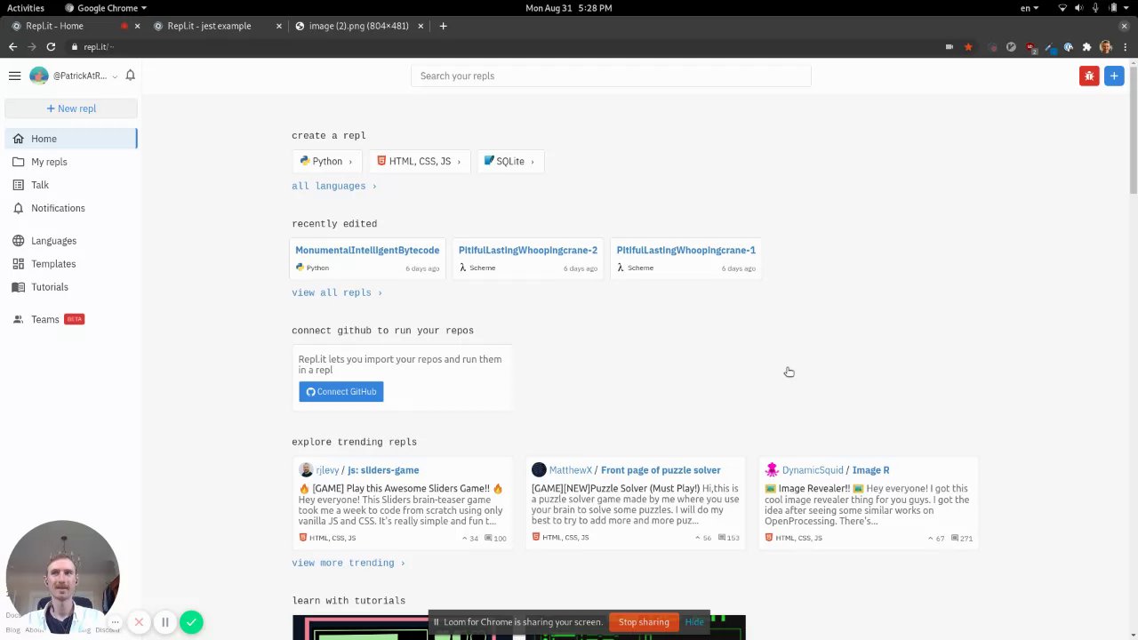The height and width of the screenshot is (640, 1138).
Task: Open the system volume indicator
Action: tap(1078, 8)
